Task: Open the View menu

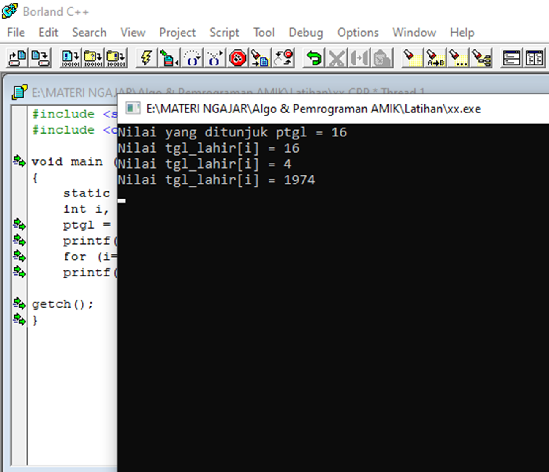Action: 133,33
